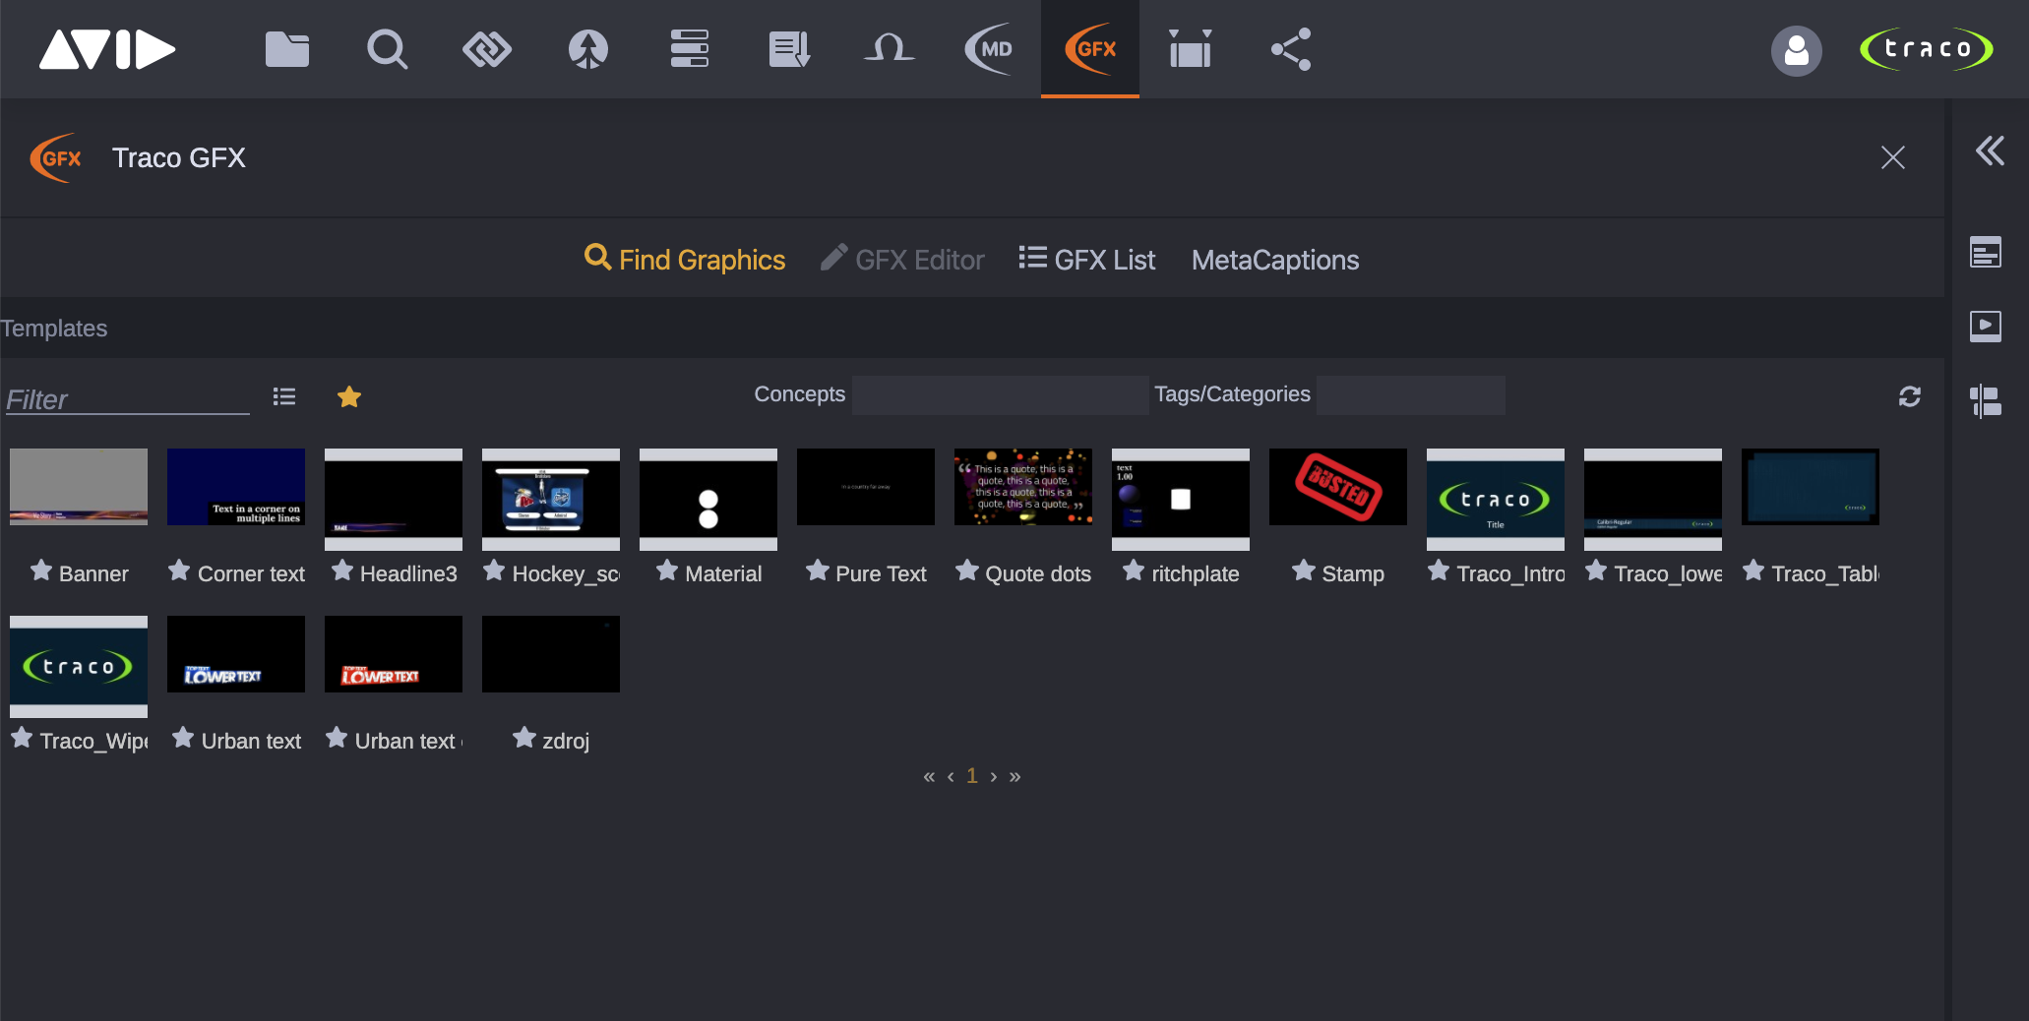Go to next page of templates
The height and width of the screenshot is (1021, 2029).
coord(994,777)
